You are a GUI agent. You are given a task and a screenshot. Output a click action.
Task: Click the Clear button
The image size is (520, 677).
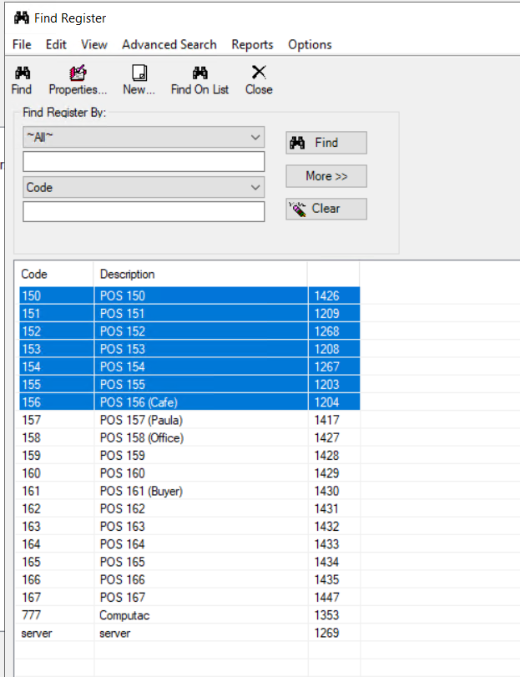[326, 209]
